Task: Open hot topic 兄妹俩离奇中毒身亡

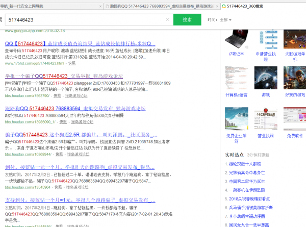Action: coord(247,173)
